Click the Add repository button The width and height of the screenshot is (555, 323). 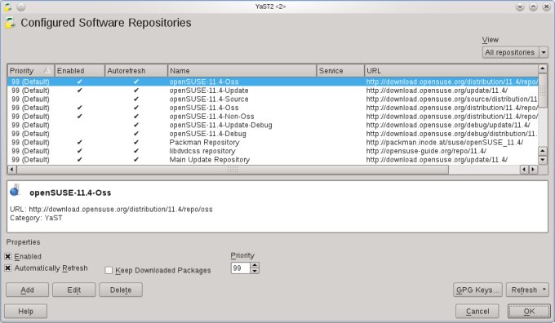pos(27,290)
